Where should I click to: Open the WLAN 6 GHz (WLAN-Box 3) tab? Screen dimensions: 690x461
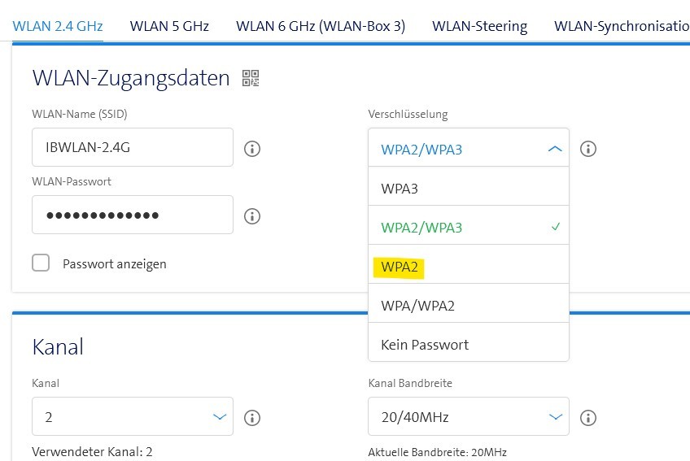click(321, 26)
